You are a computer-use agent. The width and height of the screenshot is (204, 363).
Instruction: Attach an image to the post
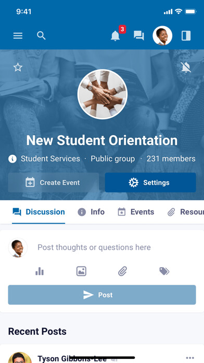[81, 271]
